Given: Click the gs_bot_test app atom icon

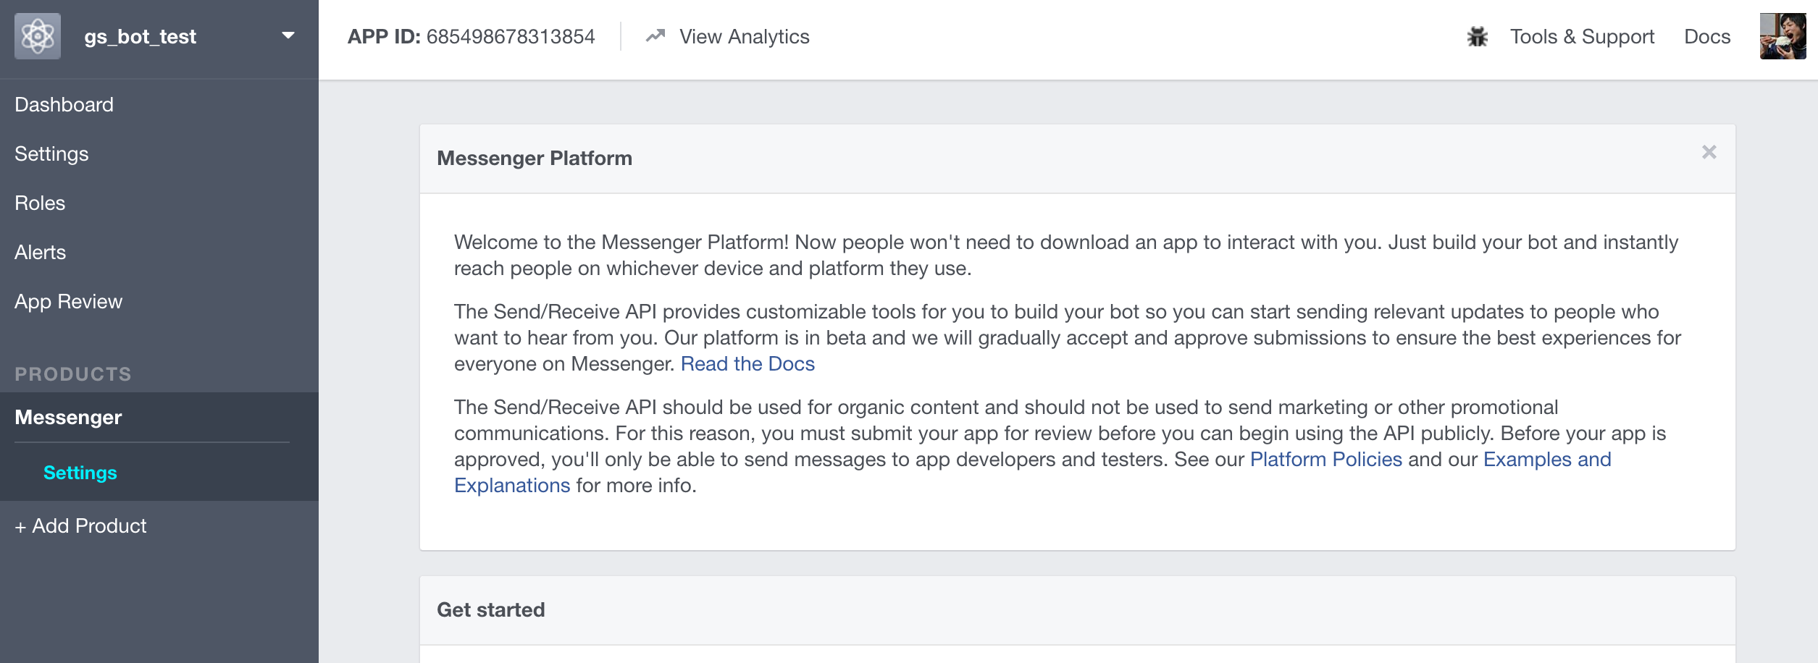Looking at the screenshot, I should (38, 36).
